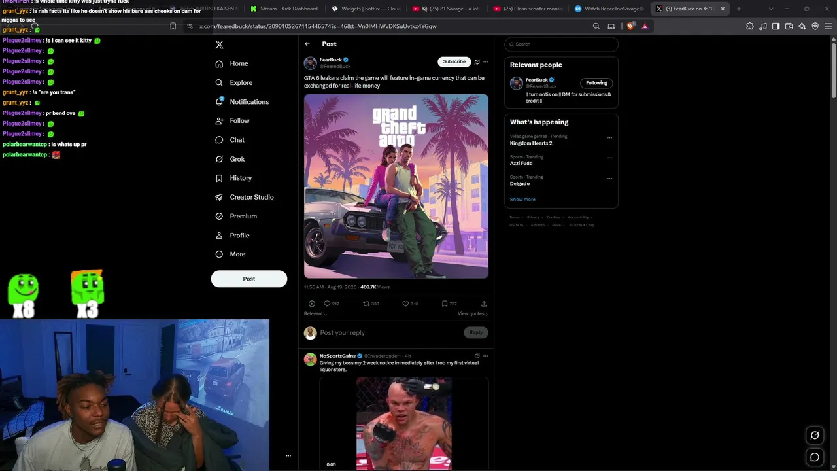Switch to the Widgets BotRix tab
This screenshot has width=837, height=471.
pyautogui.click(x=366, y=9)
